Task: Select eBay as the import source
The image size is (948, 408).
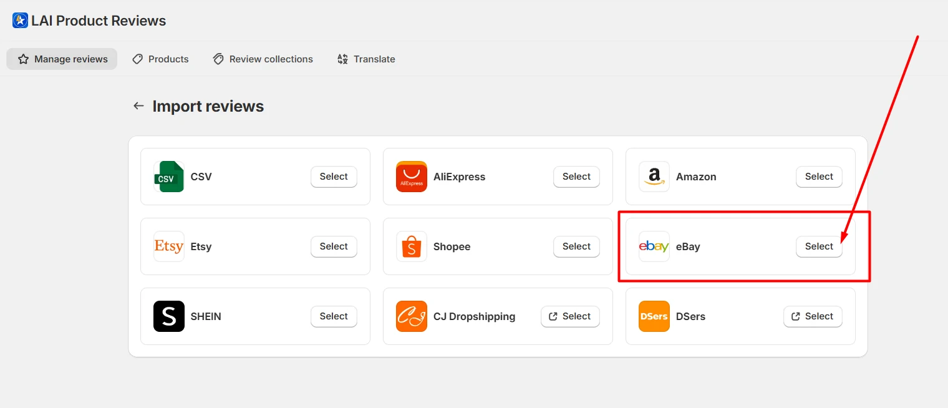Action: pyautogui.click(x=819, y=246)
